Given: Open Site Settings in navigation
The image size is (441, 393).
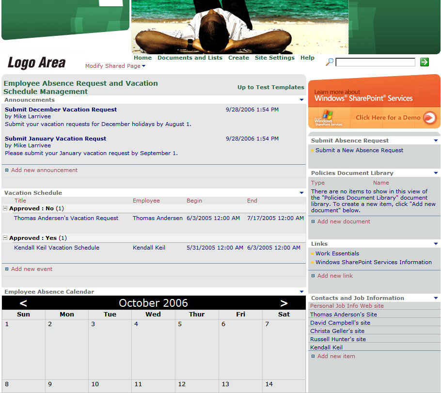Looking at the screenshot, I should (274, 58).
